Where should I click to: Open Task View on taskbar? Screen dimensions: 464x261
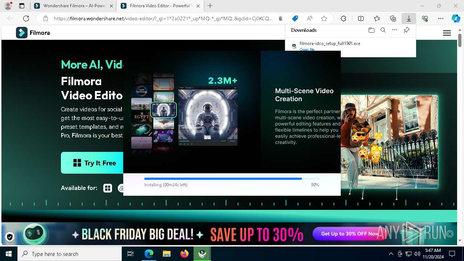pos(130,254)
